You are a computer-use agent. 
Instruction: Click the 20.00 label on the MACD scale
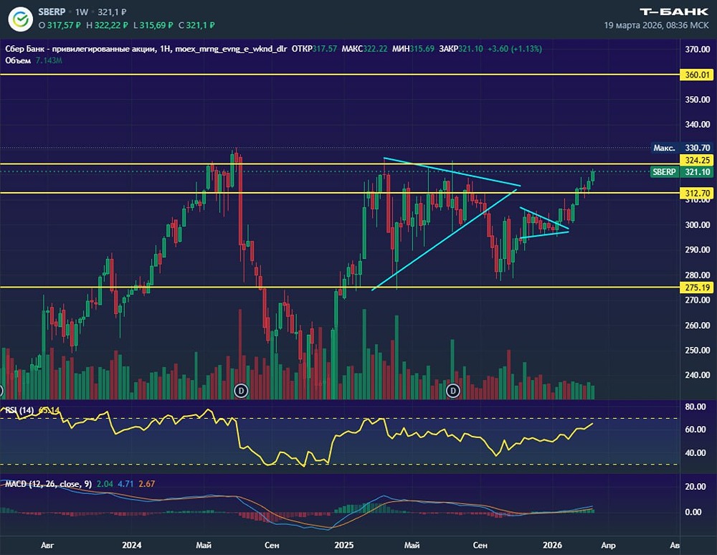pyautogui.click(x=695, y=486)
